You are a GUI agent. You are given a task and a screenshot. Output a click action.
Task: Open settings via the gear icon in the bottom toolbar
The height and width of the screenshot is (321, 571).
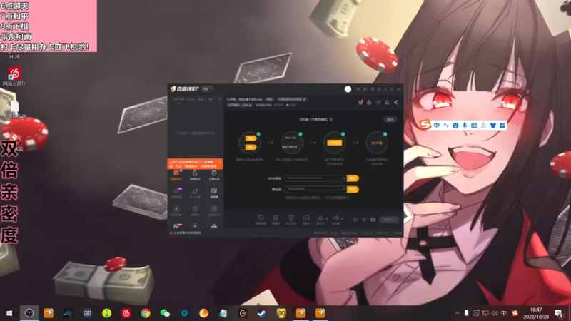tap(373, 220)
